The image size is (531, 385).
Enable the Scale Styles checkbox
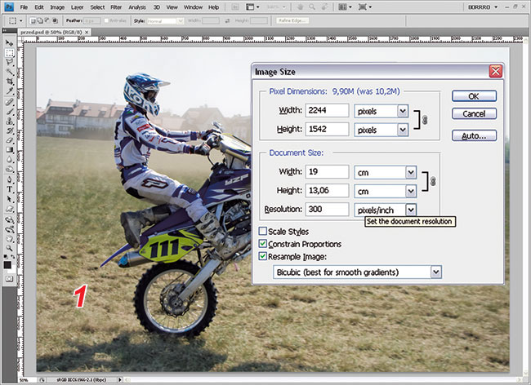263,232
